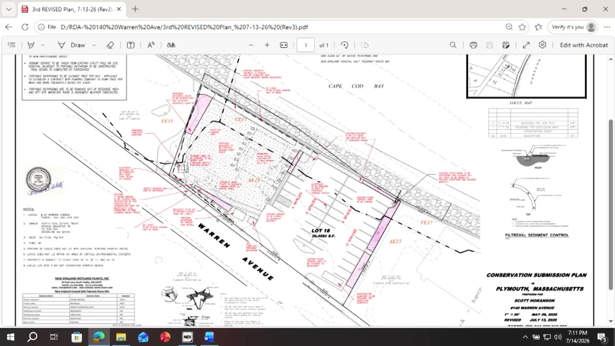
Task: Open a new browser tab
Action: click(x=135, y=9)
